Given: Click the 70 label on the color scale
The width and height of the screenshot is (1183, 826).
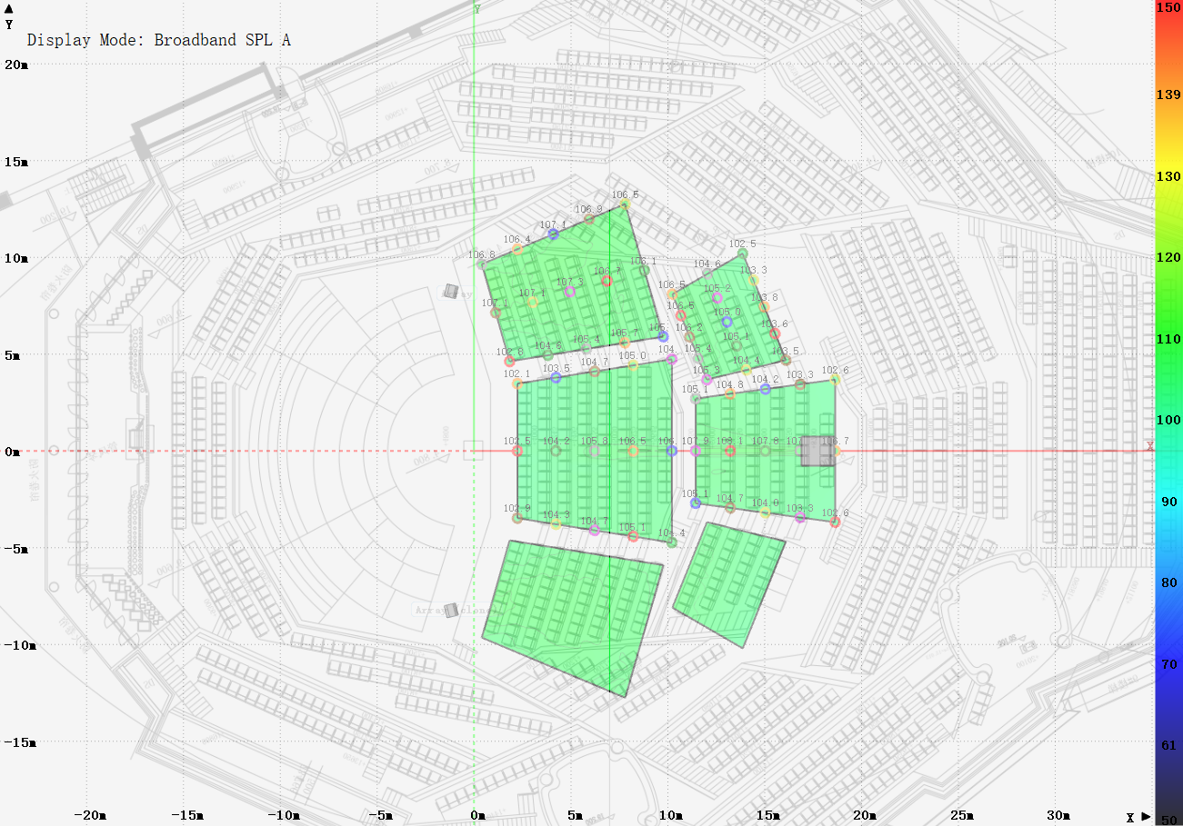Looking at the screenshot, I should point(1168,664).
